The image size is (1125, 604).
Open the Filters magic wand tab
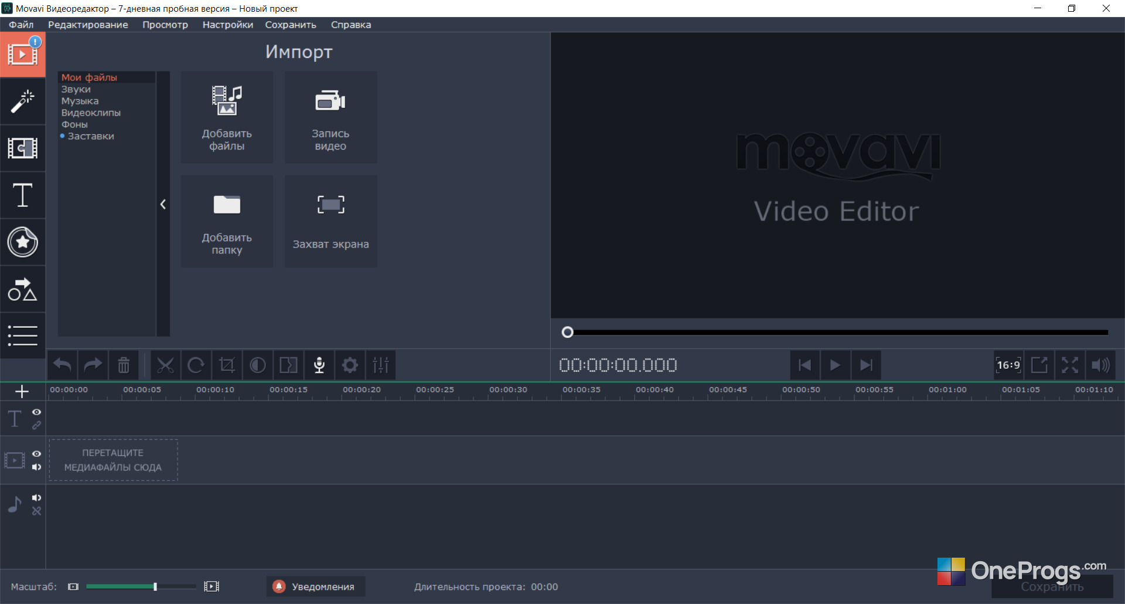[x=23, y=101]
